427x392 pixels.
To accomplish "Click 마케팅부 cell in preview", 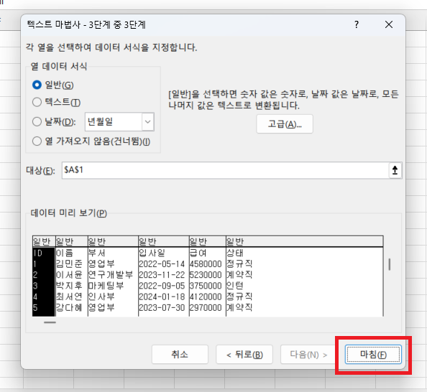I will pos(106,286).
